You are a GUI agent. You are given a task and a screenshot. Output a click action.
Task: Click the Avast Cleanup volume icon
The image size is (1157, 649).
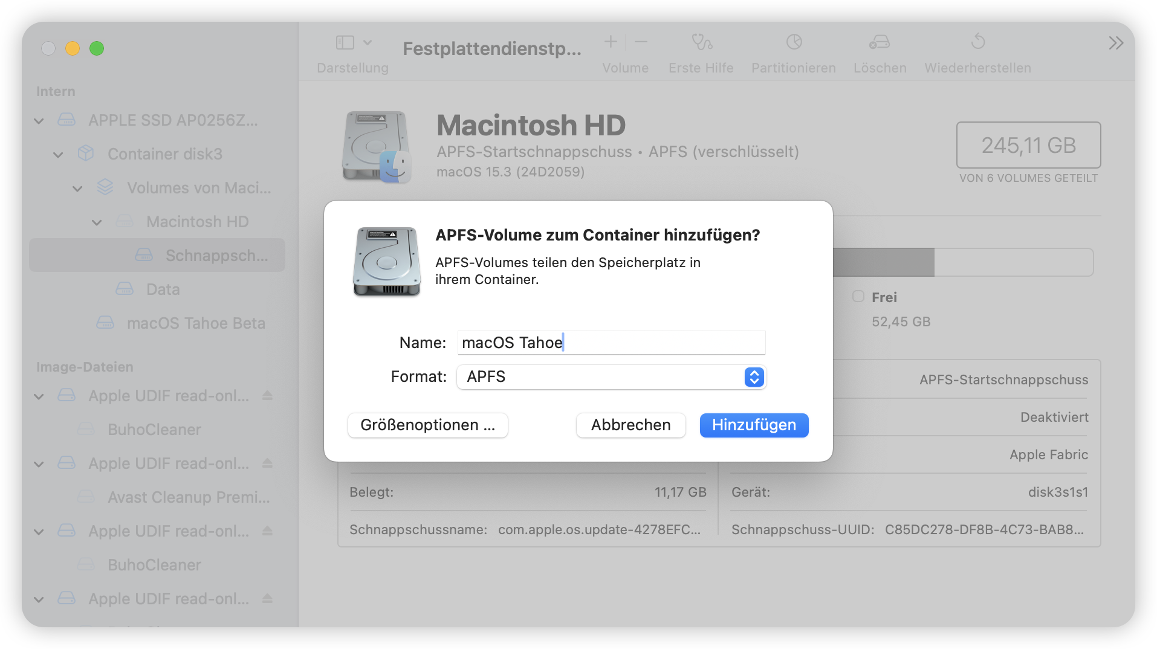[x=86, y=497]
